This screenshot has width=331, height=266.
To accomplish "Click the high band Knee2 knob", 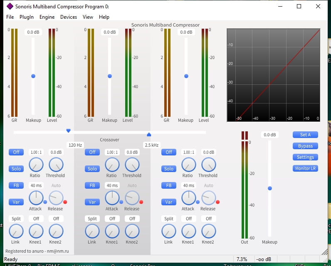I will [x=209, y=231].
